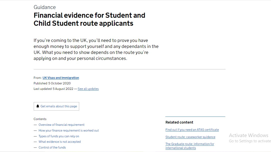271x152 pixels.
Task: Open the UK Visas and Immigration link
Action: (61, 78)
